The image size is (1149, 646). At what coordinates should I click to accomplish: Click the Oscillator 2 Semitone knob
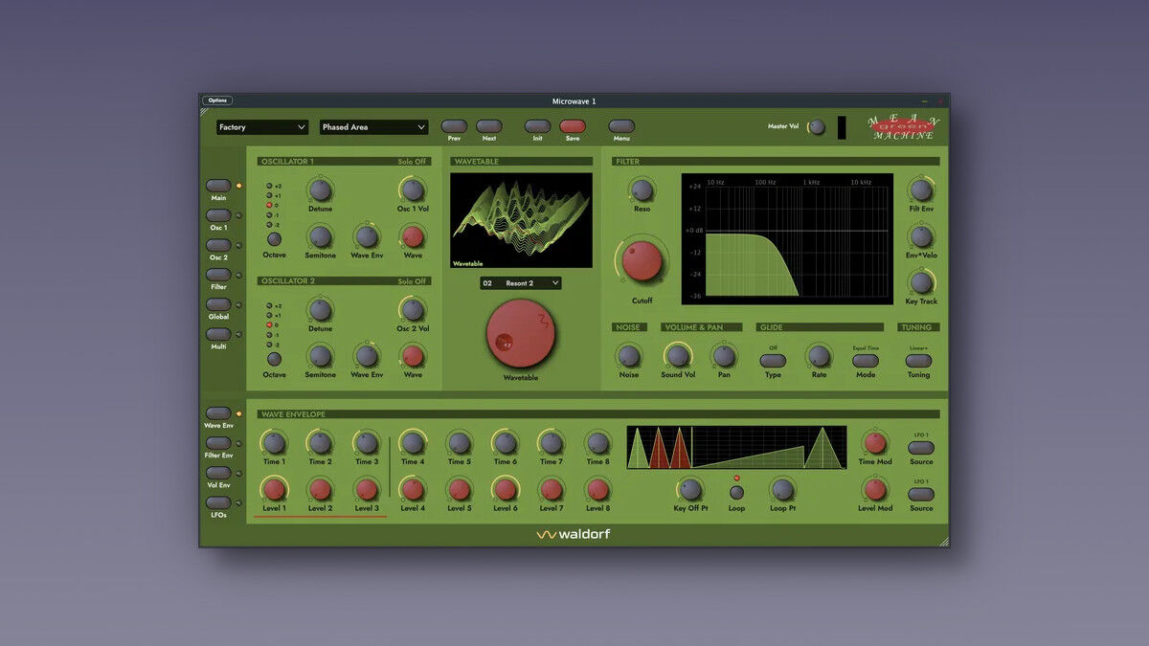(x=321, y=356)
